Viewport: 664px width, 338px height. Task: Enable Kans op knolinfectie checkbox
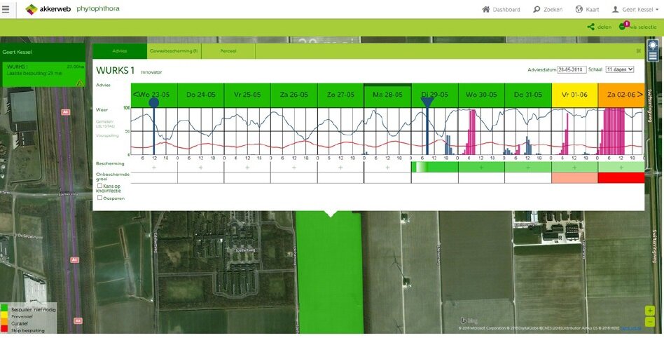pos(100,186)
